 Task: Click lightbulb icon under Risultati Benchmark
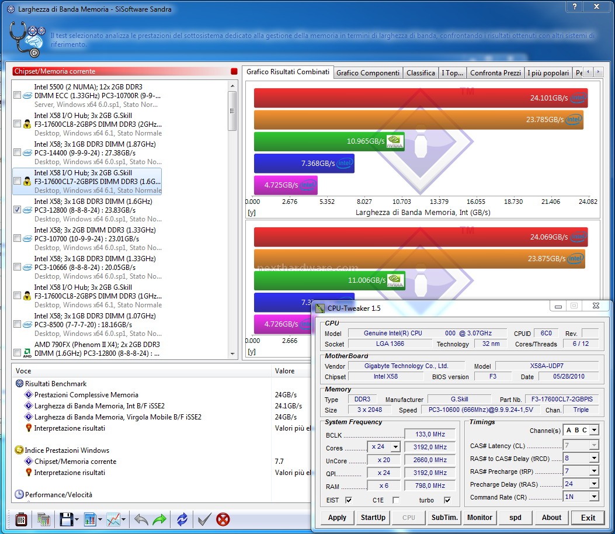(x=29, y=428)
